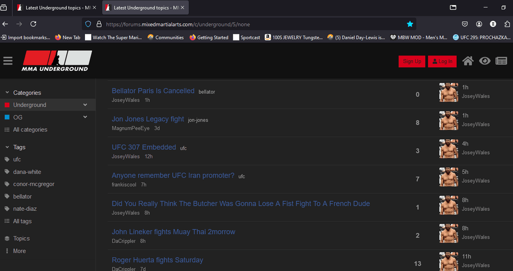The width and height of the screenshot is (513, 271).
Task: Open the hamburger menu next to the logo
Action: pyautogui.click(x=8, y=61)
